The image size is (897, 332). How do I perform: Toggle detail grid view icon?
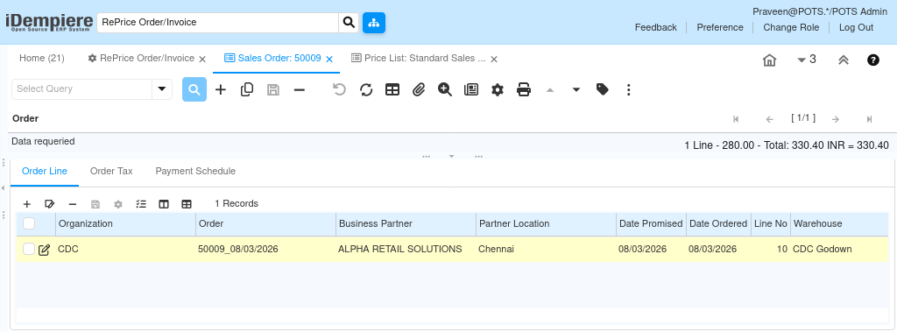tap(187, 204)
